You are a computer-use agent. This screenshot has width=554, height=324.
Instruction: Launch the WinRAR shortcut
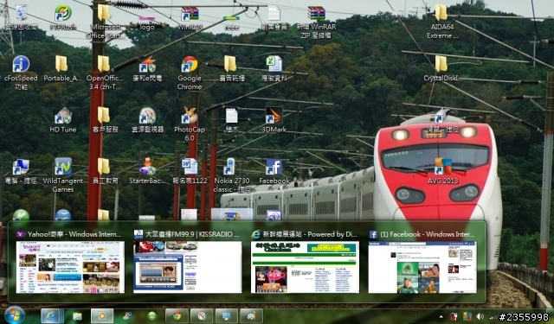(190, 13)
